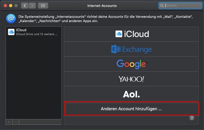Go back with the left chevron button

pyautogui.click(x=25, y=6)
